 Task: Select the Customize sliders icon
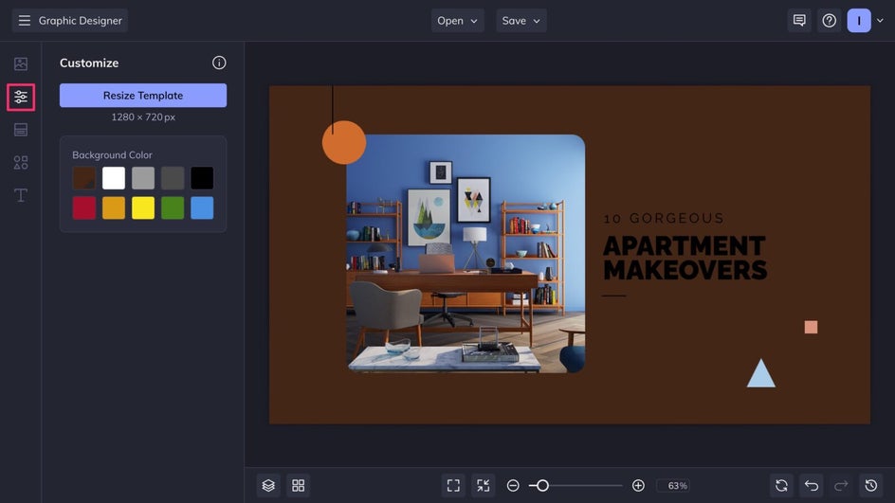21,97
